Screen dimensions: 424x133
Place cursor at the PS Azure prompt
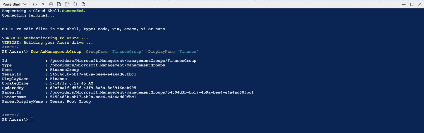point(32,120)
